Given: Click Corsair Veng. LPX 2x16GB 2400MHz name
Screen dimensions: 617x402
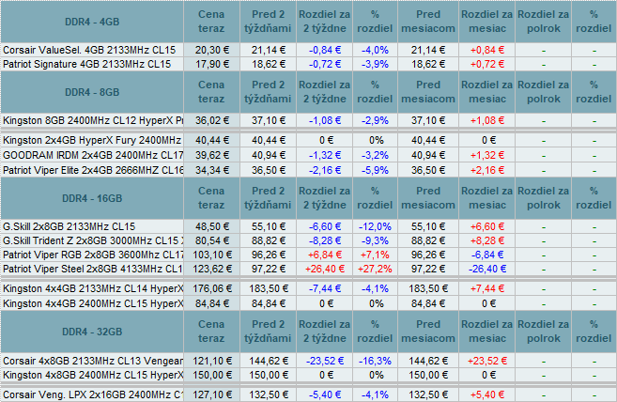Looking at the screenshot, I should tap(93, 394).
